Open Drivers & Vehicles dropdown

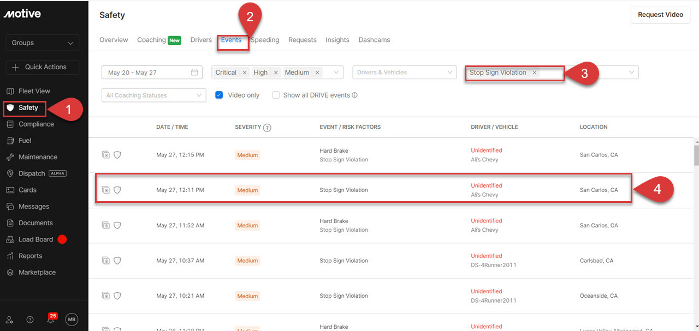point(405,72)
